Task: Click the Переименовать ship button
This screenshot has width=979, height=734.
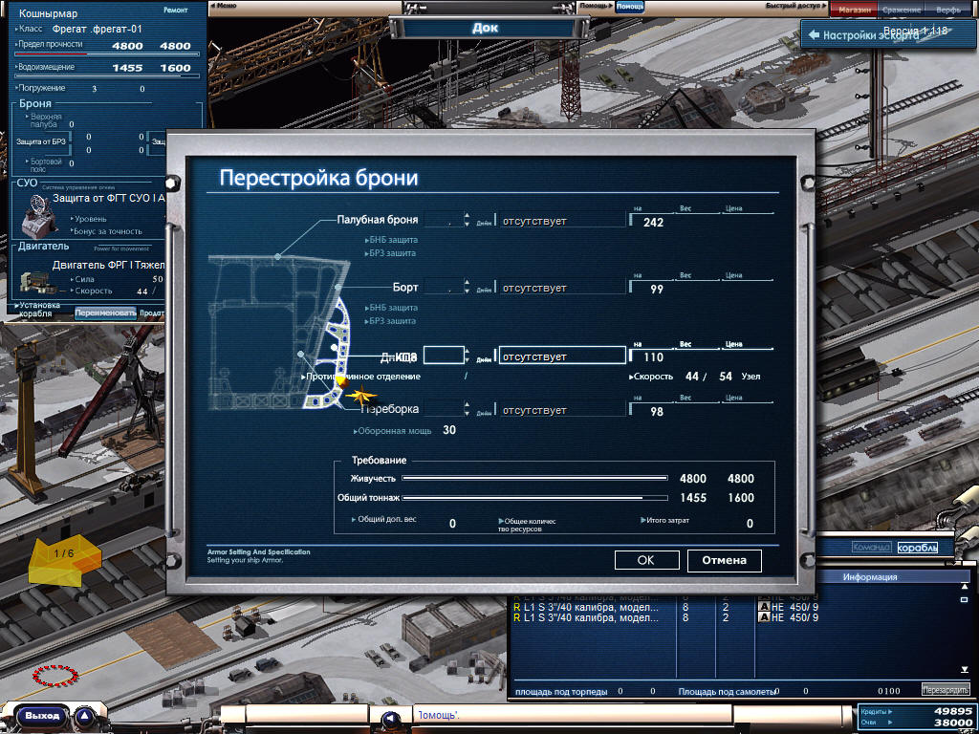Action: pos(105,312)
